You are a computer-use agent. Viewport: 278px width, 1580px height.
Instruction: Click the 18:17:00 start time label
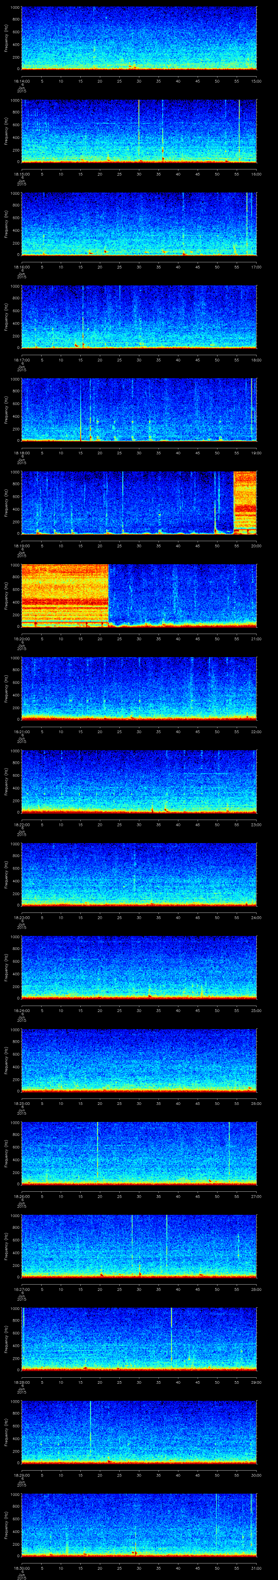(22, 359)
